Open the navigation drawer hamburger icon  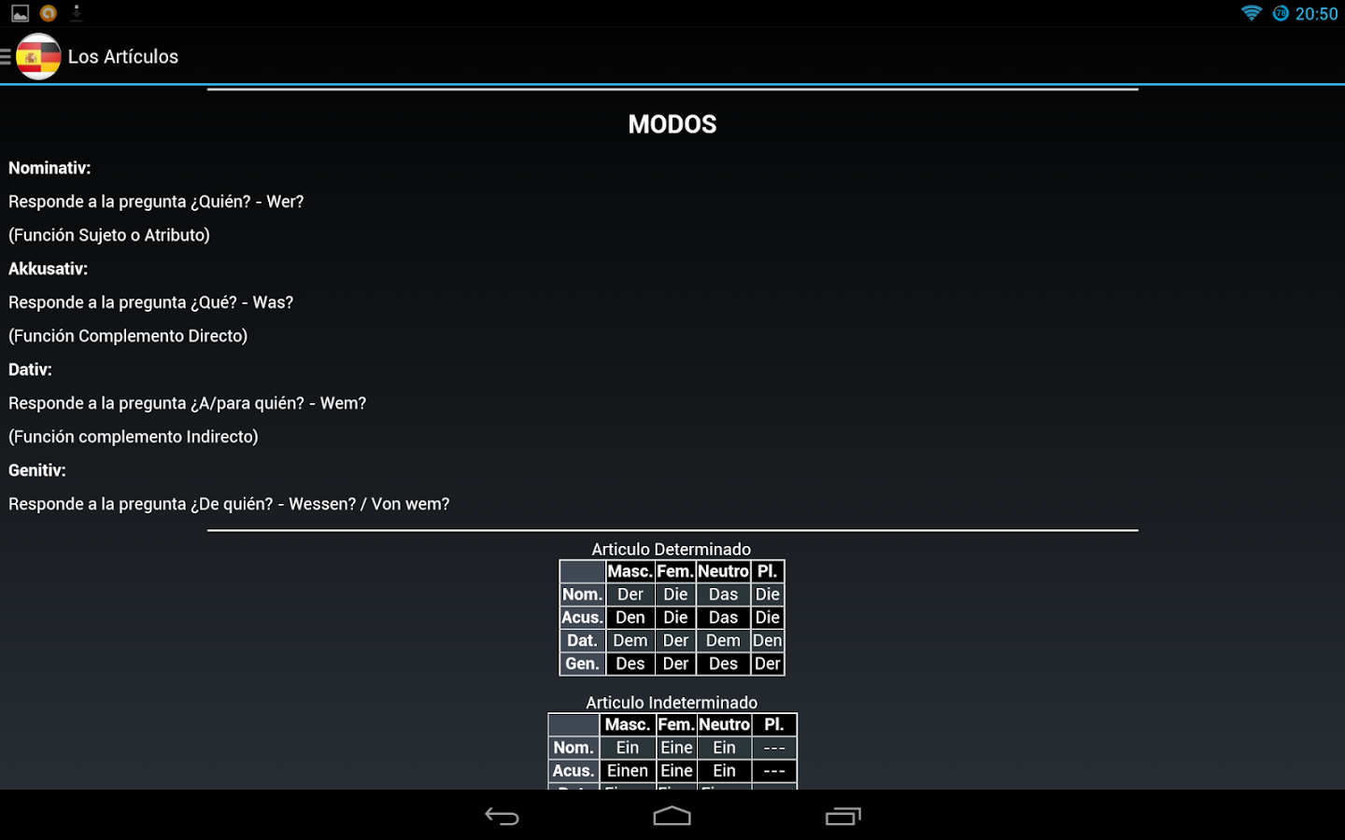(x=6, y=57)
